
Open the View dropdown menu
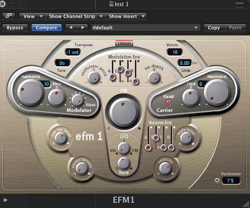pyautogui.click(x=32, y=16)
